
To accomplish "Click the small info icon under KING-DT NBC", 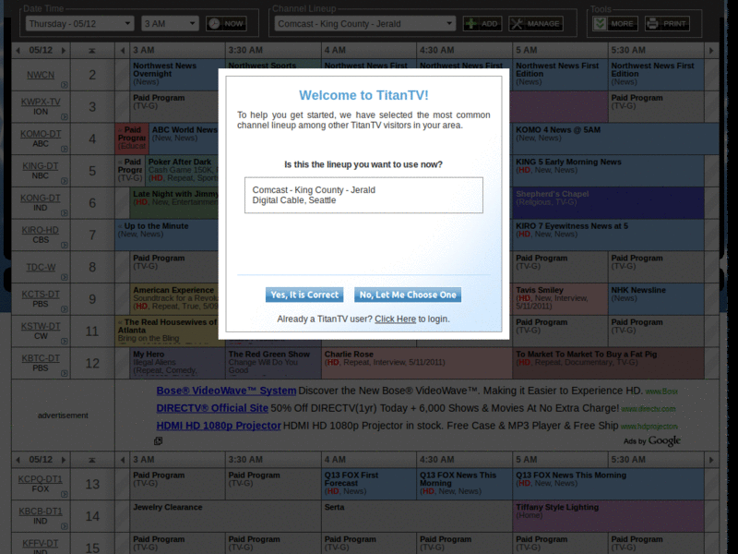I will pyautogui.click(x=65, y=181).
